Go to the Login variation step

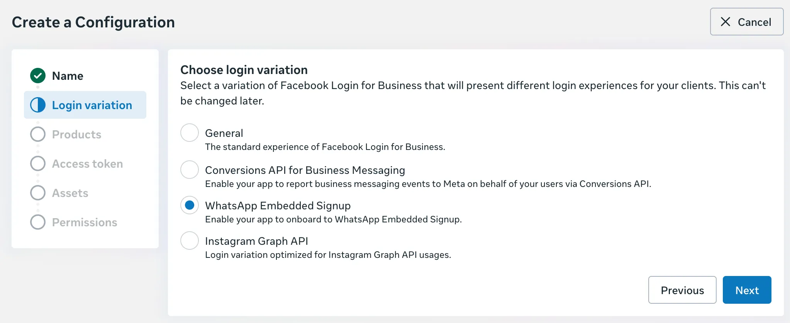tap(92, 105)
